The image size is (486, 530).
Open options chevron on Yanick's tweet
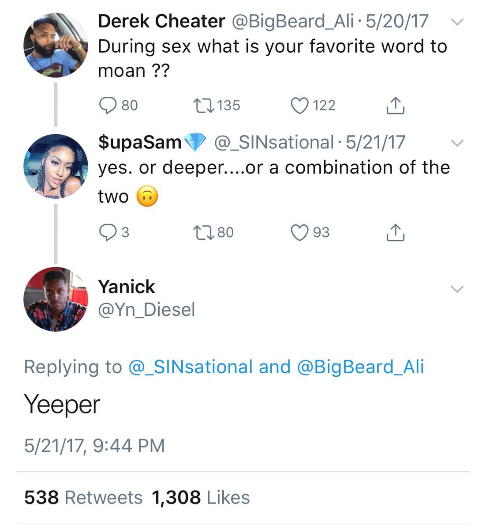coord(458,289)
